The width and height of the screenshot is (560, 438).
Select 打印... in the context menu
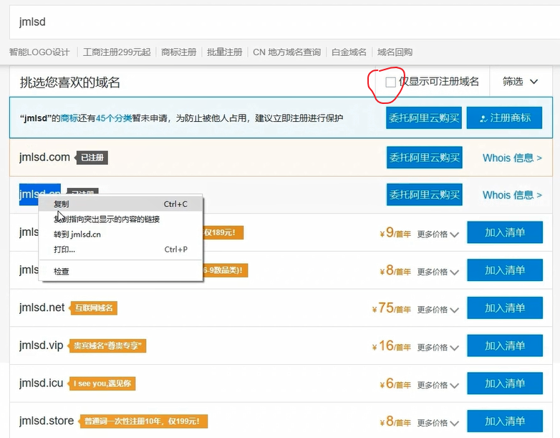64,249
